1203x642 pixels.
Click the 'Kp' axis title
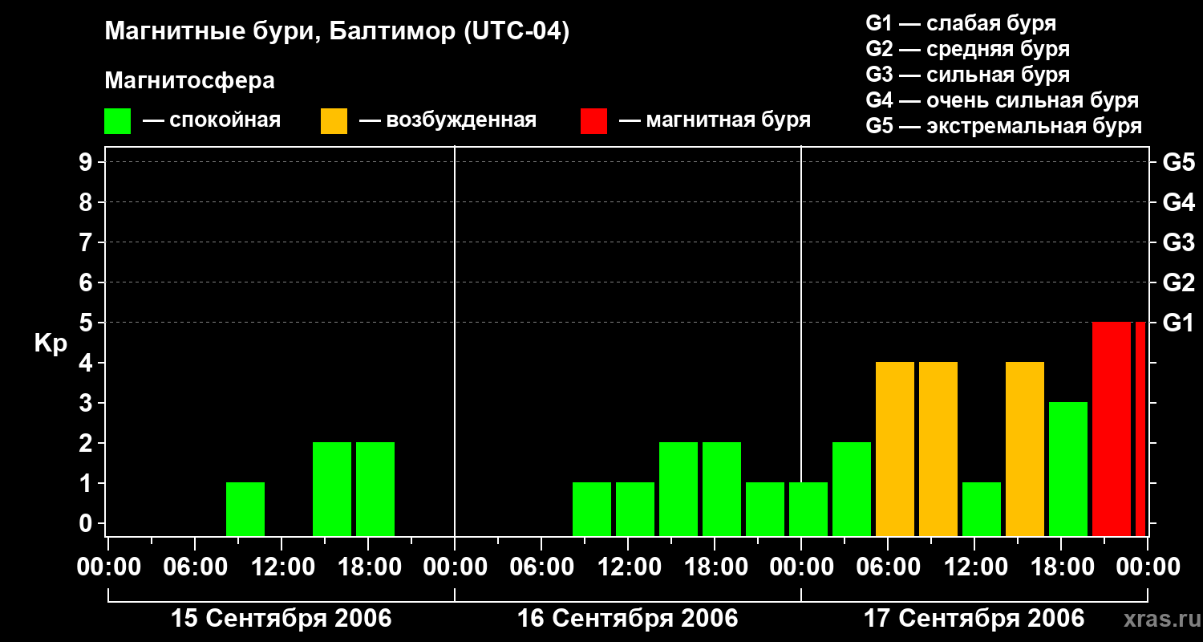(51, 343)
